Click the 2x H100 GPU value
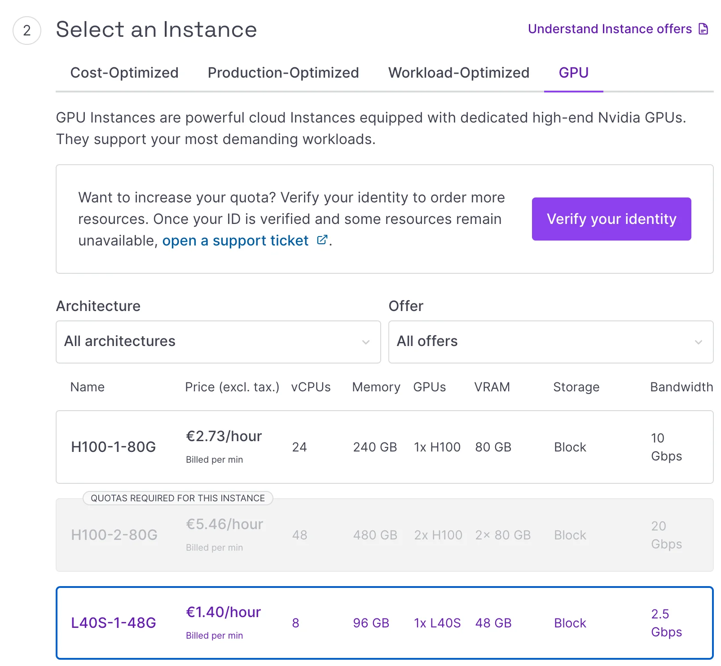Viewport: 721px width, 666px height. point(438,535)
